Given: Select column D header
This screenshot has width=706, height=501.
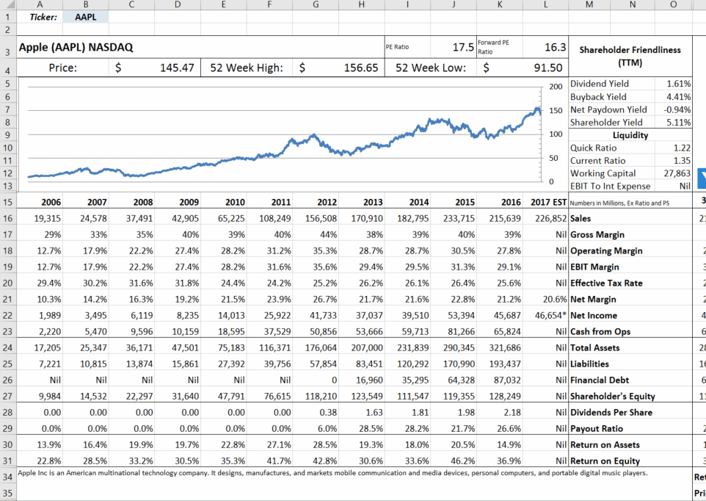Looking at the screenshot, I should [x=178, y=4].
